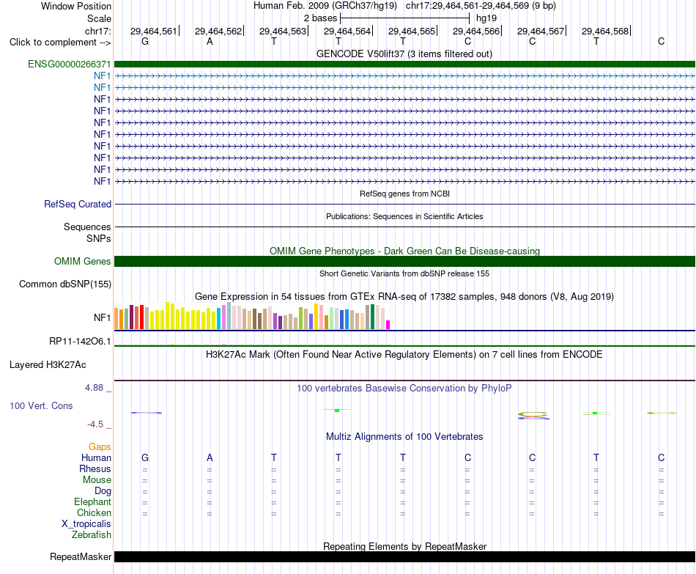Open the Common dbSNP(155) track label

pos(64,284)
